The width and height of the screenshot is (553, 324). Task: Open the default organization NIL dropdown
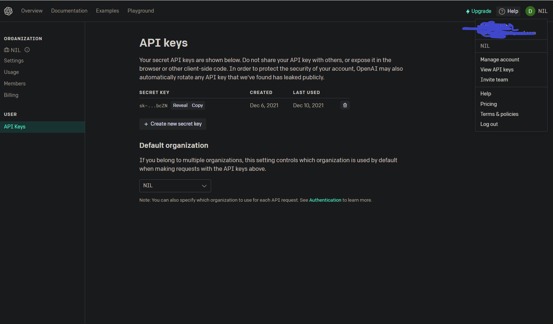point(175,186)
